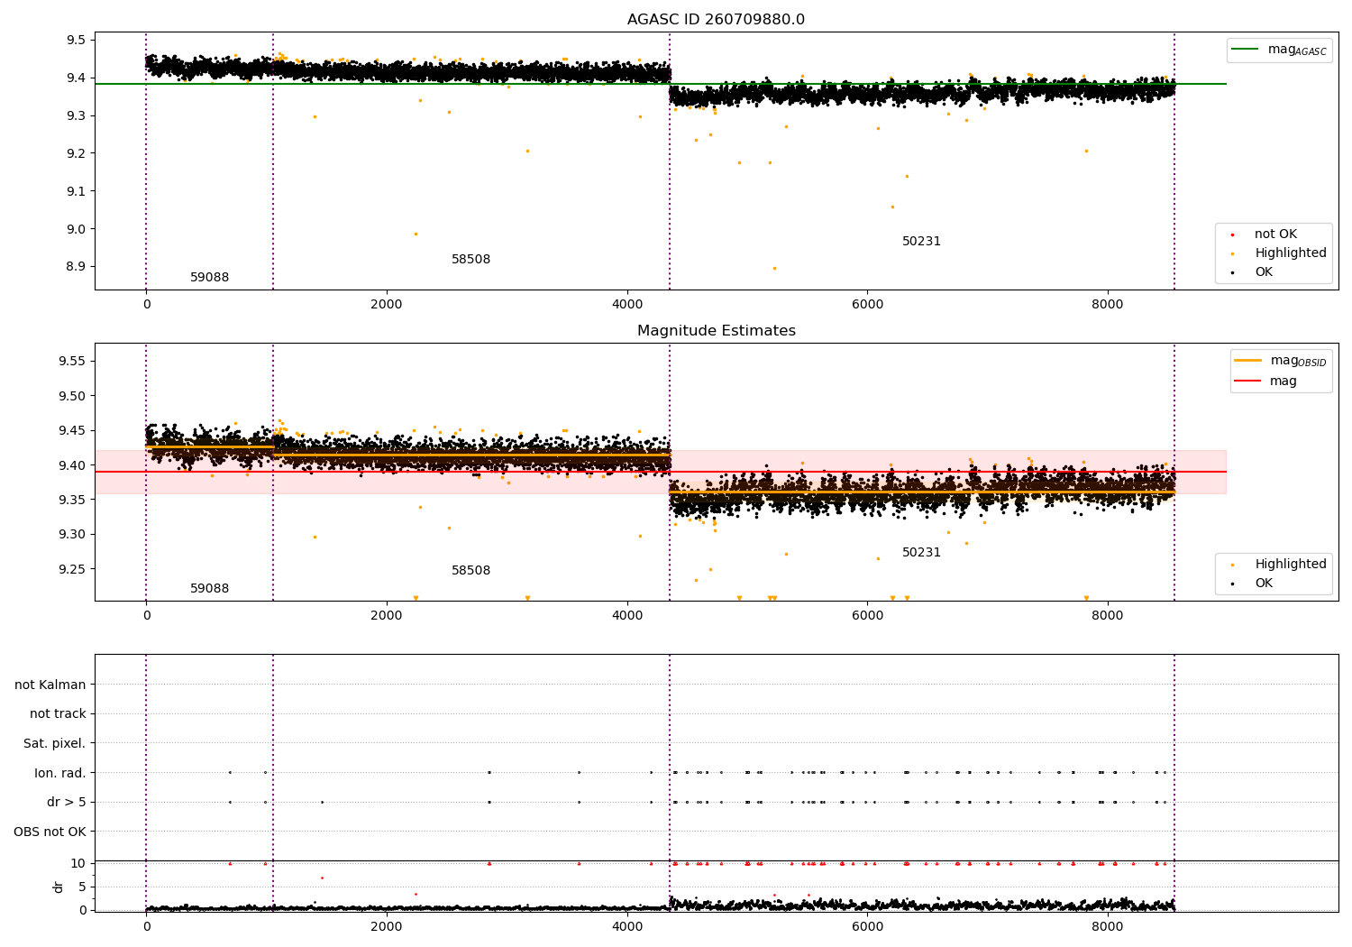Click the rotated 'dr' y-axis label
This screenshot has width=1352, height=947.
pos(59,887)
